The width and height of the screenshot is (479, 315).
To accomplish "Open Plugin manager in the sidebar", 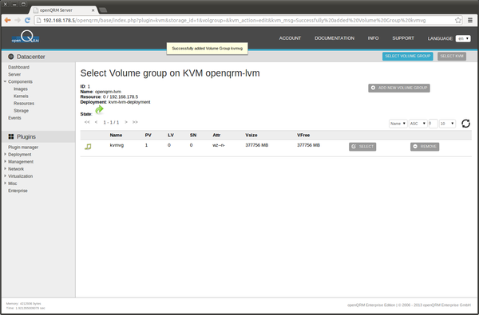I will (x=23, y=147).
